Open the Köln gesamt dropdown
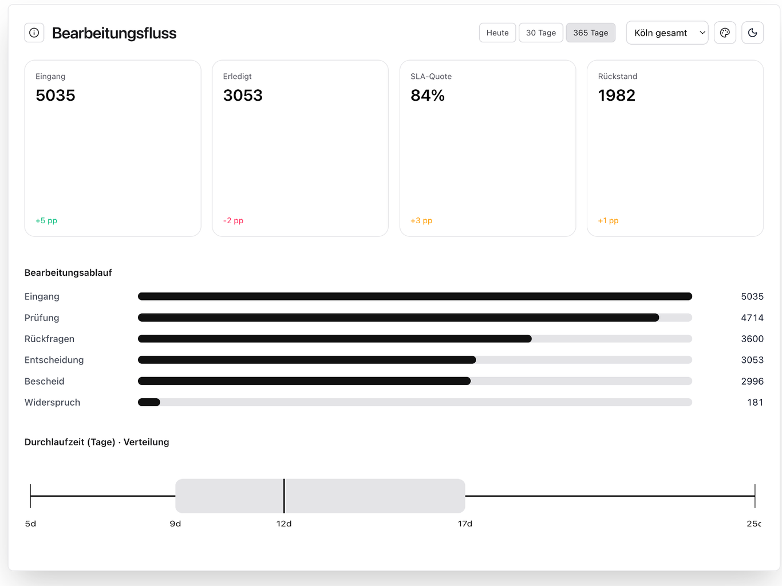This screenshot has height=586, width=782. (x=667, y=33)
